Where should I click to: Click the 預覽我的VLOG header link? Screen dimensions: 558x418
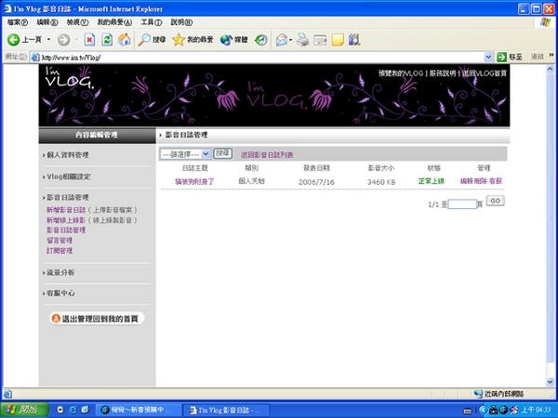point(400,73)
